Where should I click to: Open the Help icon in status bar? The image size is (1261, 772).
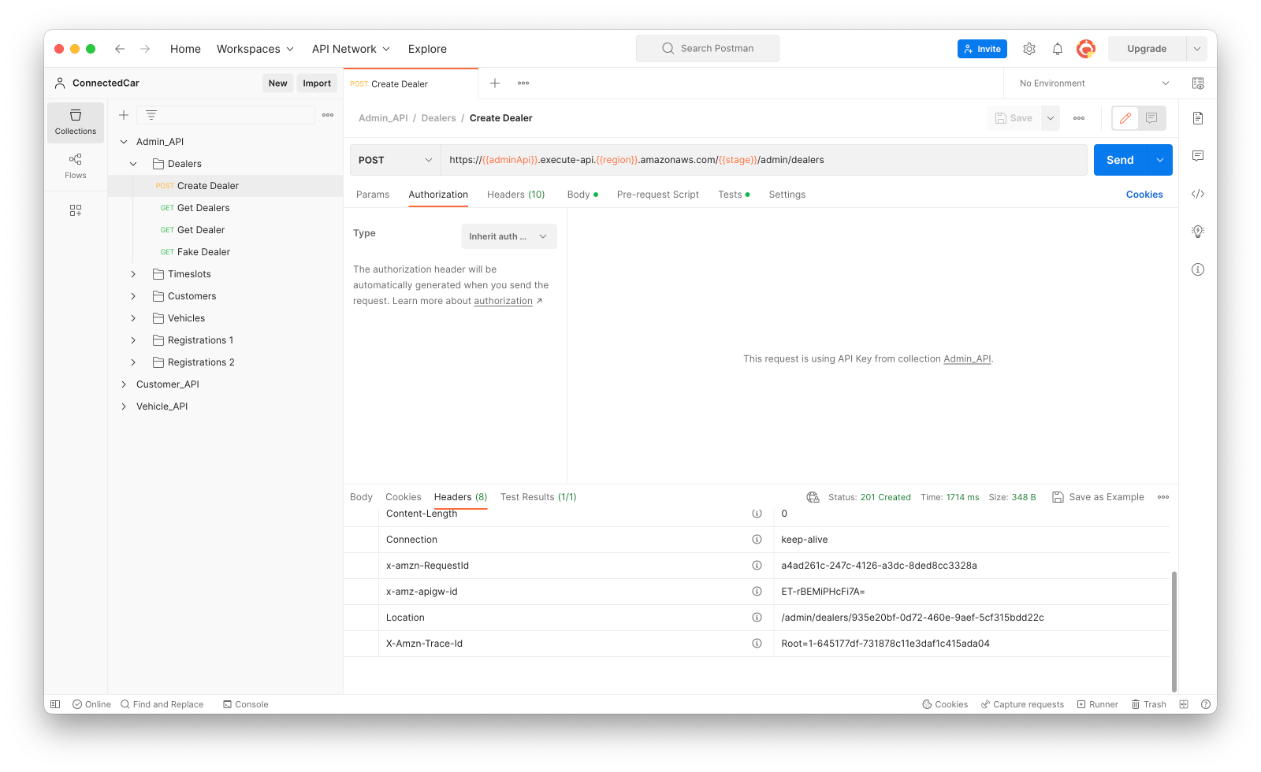coord(1206,704)
